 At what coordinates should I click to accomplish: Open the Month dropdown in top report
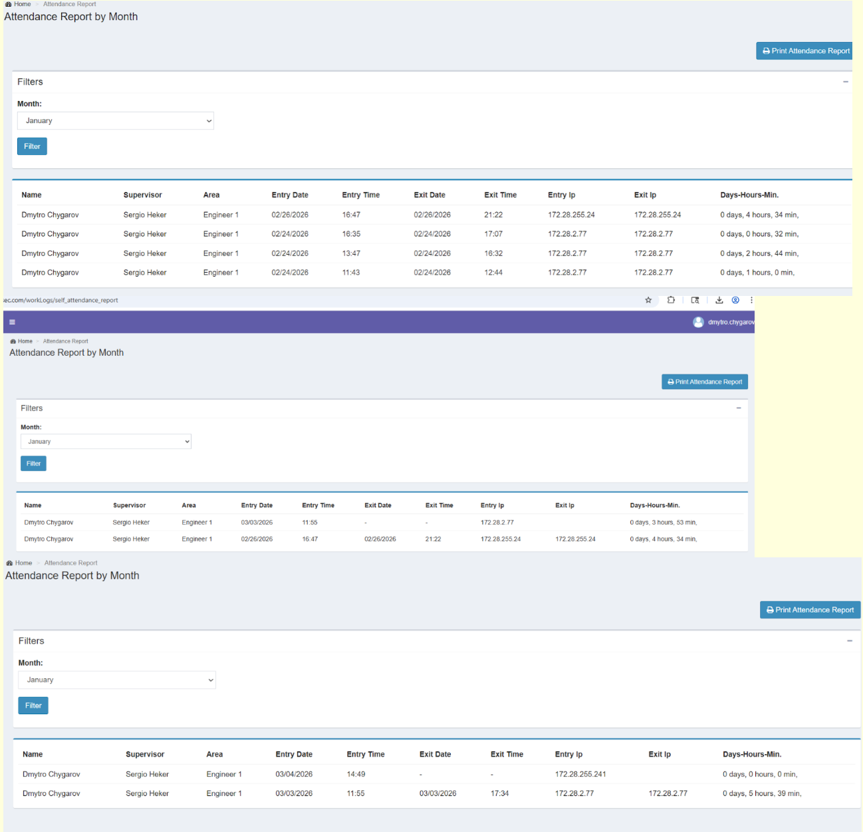116,121
